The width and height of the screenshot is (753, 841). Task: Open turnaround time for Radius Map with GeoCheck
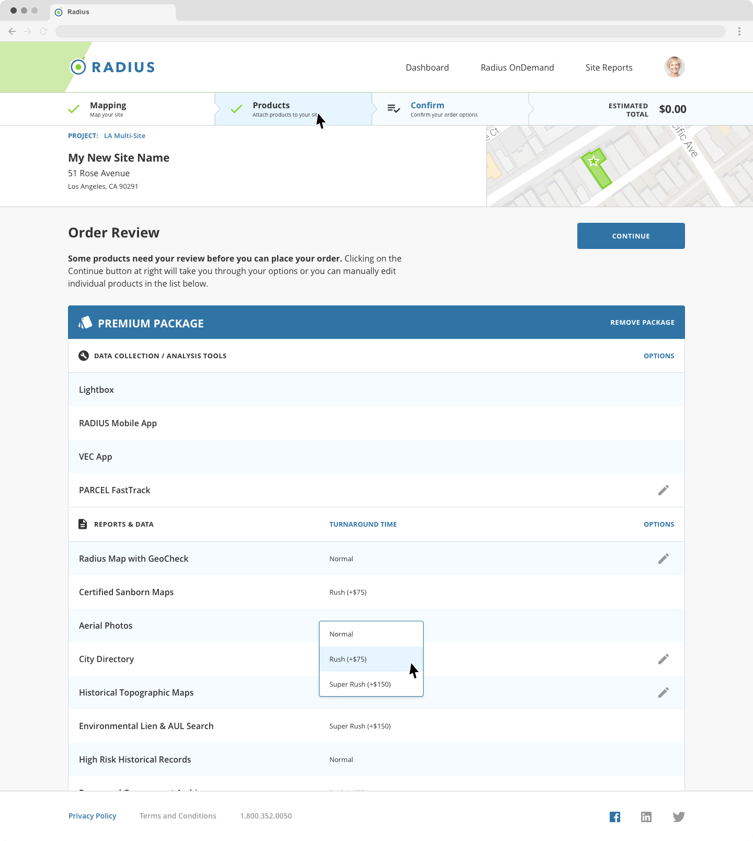(x=341, y=559)
